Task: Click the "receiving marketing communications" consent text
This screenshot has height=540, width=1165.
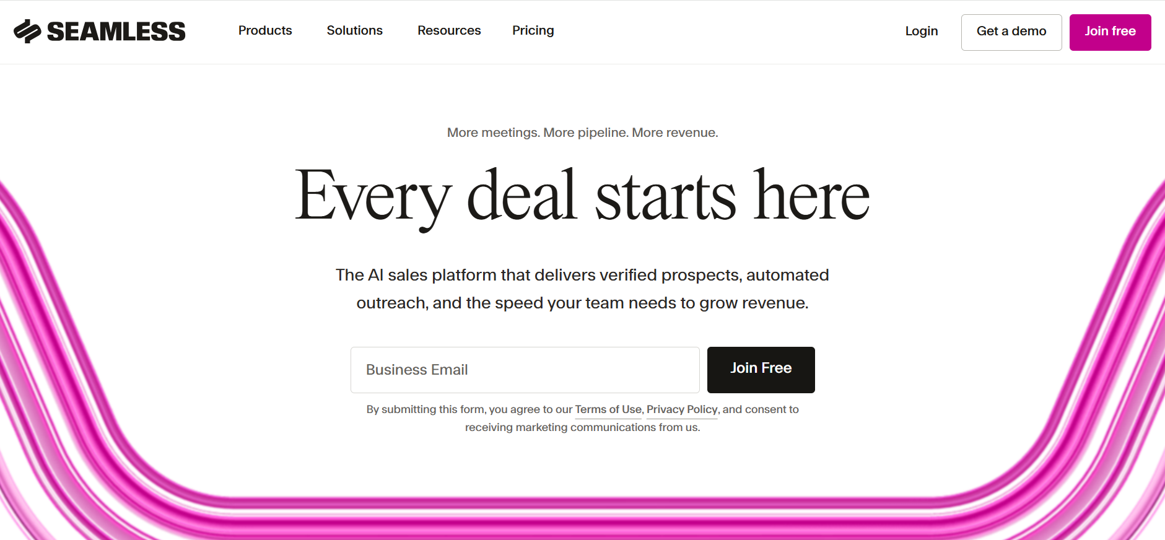Action: (582, 427)
